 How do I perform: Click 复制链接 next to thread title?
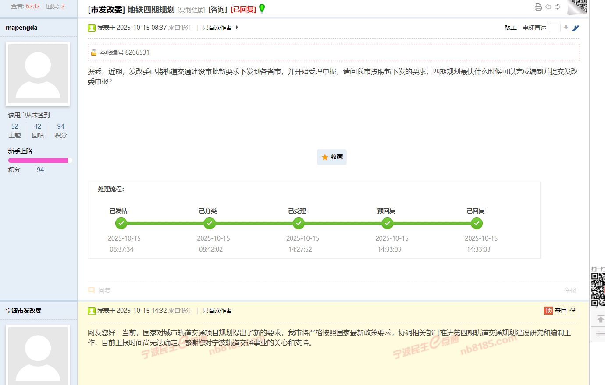tap(191, 10)
